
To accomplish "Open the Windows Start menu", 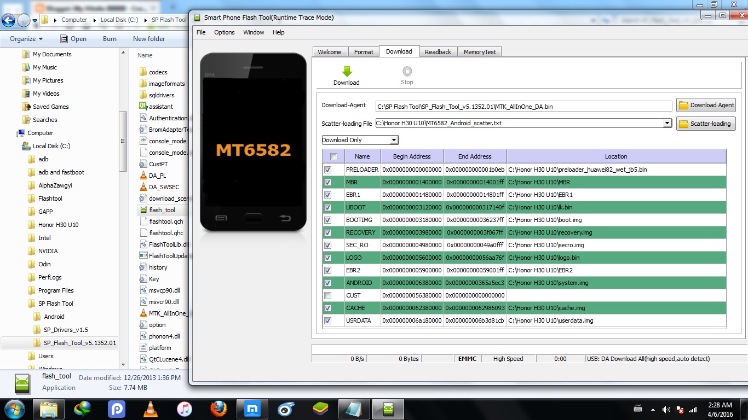I will tap(14, 409).
